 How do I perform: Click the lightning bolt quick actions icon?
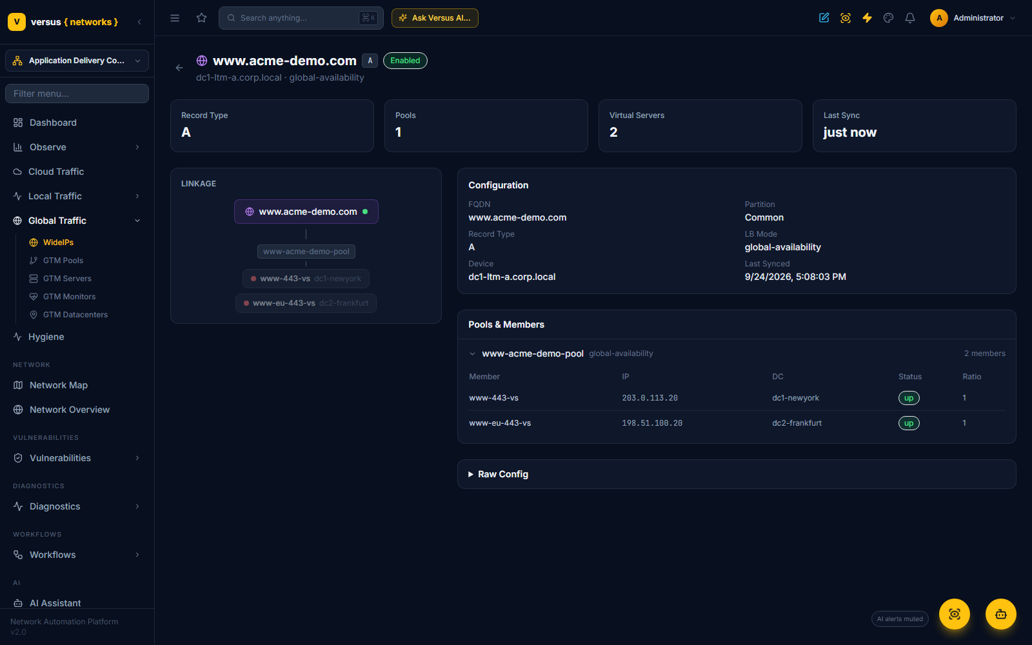(x=867, y=18)
